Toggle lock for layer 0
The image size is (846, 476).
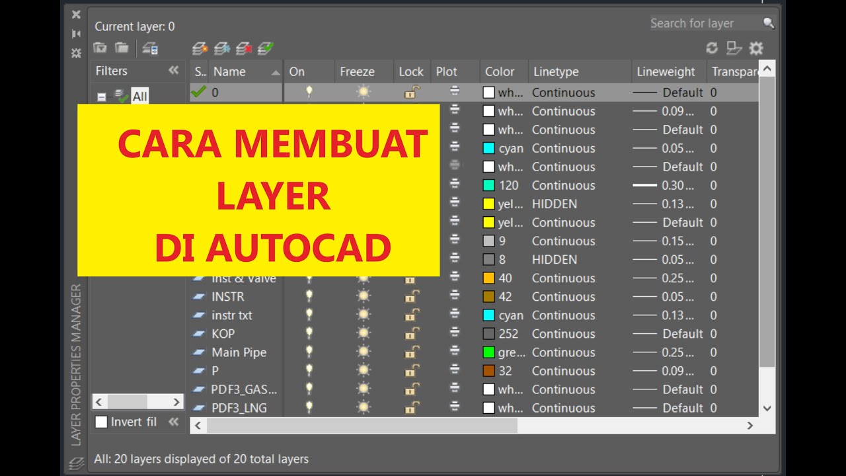tap(411, 92)
